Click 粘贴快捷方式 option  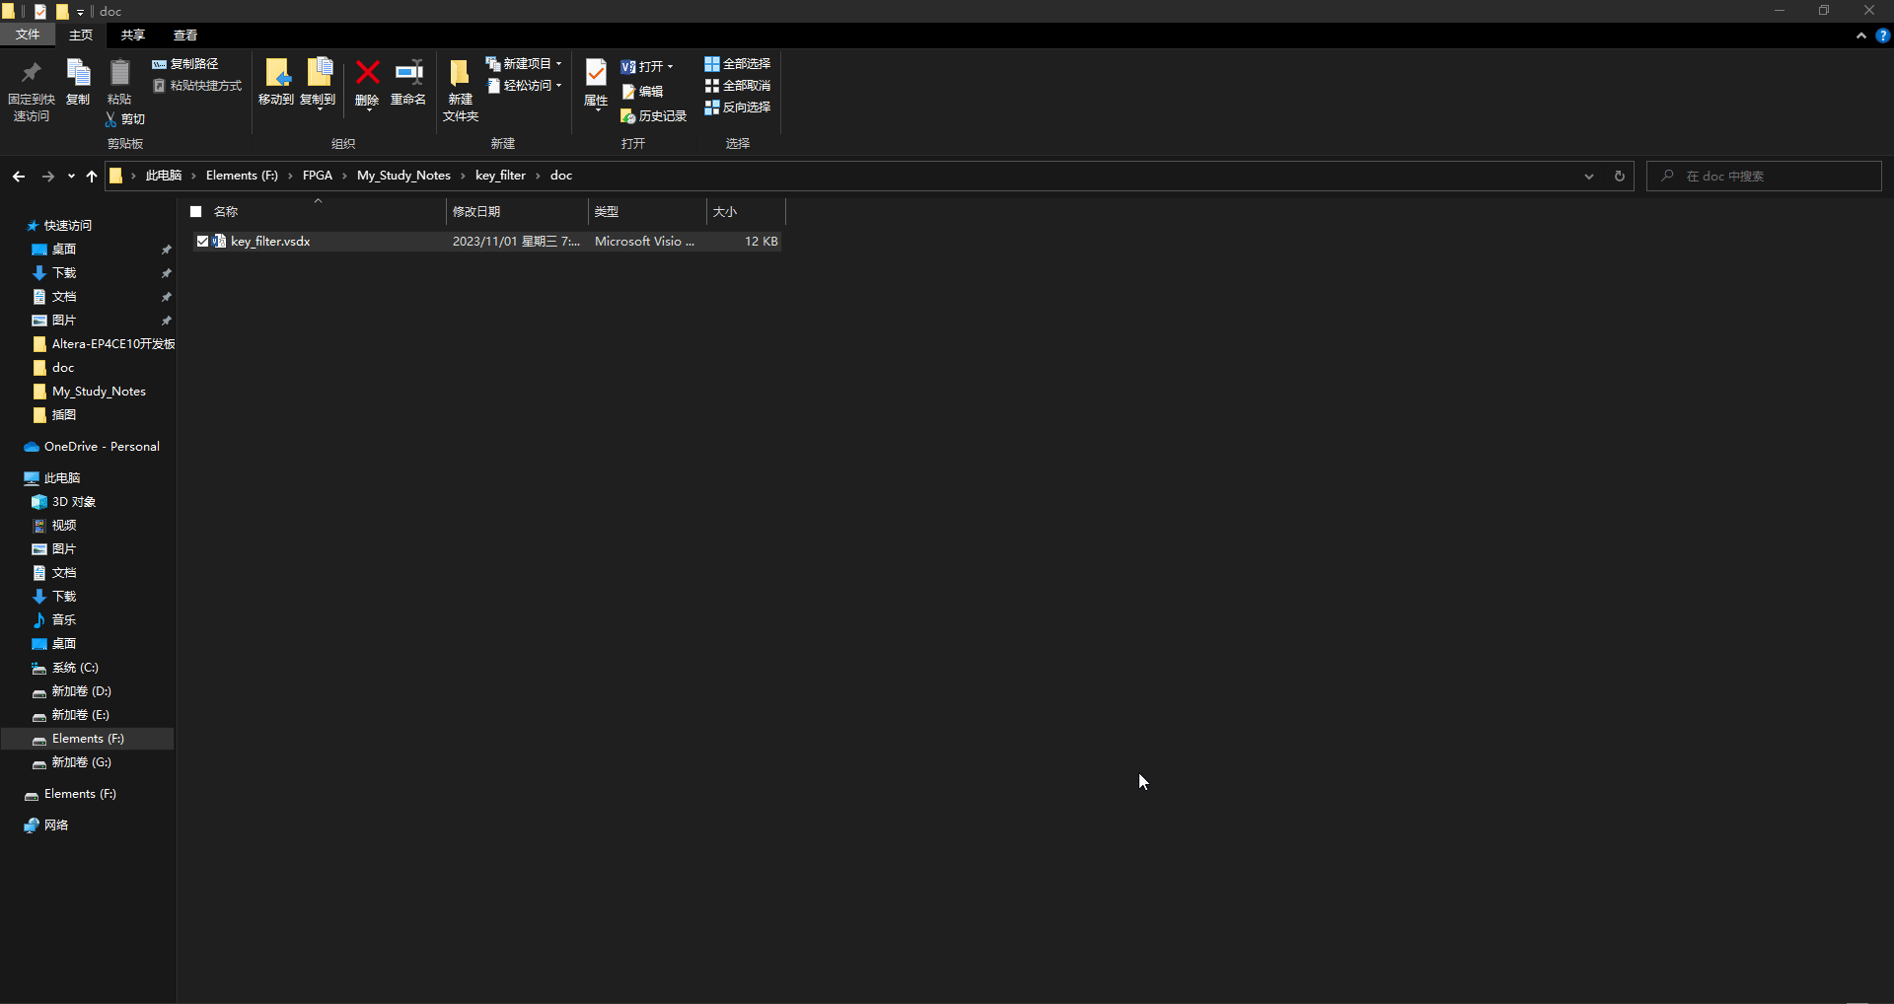coord(197,86)
